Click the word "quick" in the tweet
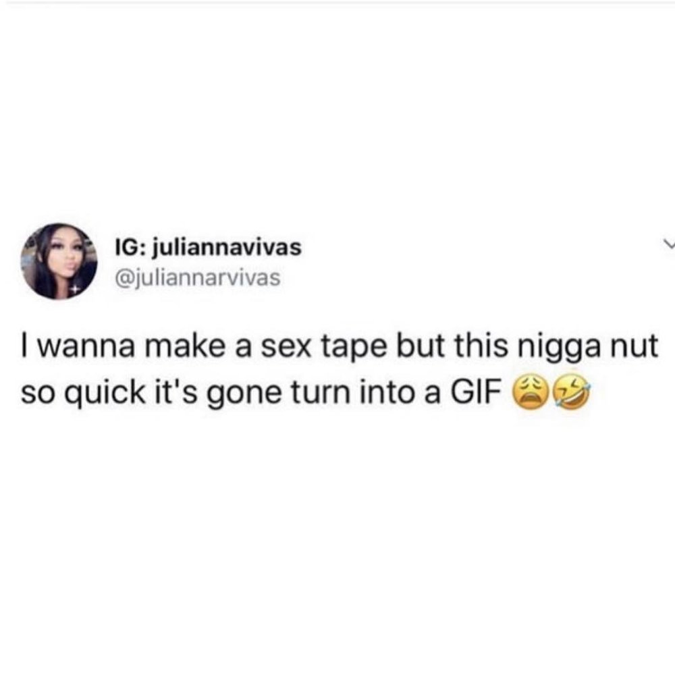Image resolution: width=675 pixels, height=675 pixels. tap(105, 393)
